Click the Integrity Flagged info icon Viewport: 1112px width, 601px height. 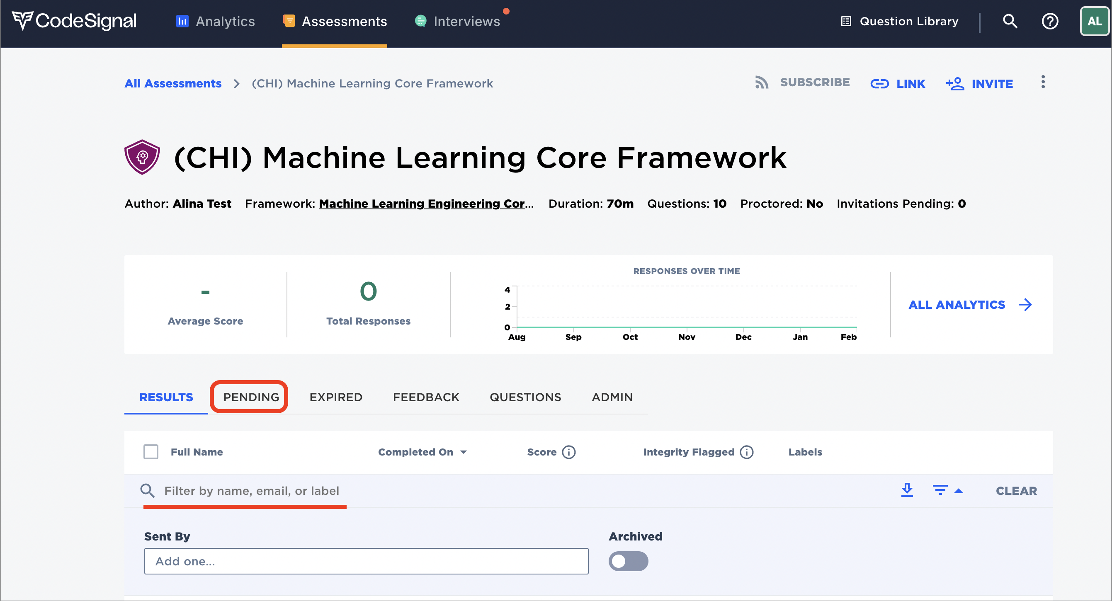coord(746,452)
